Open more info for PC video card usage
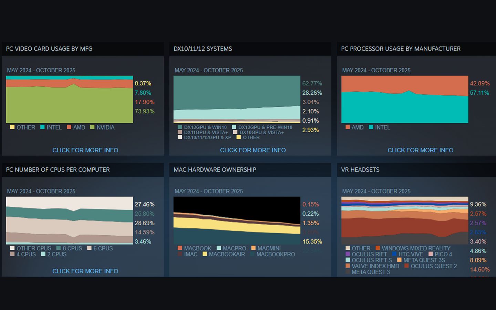Image resolution: width=496 pixels, height=310 pixels. coord(85,150)
